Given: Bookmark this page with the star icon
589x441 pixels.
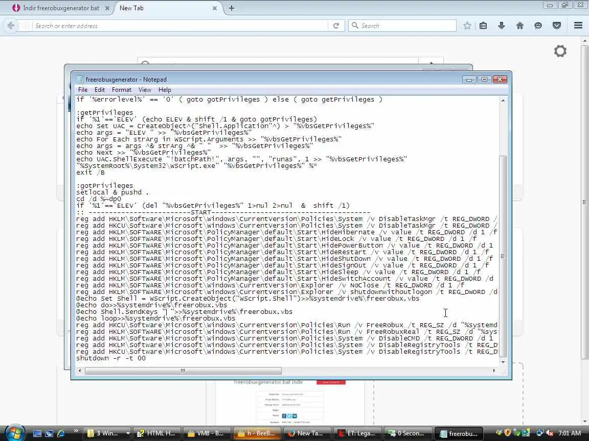Looking at the screenshot, I should tap(467, 26).
